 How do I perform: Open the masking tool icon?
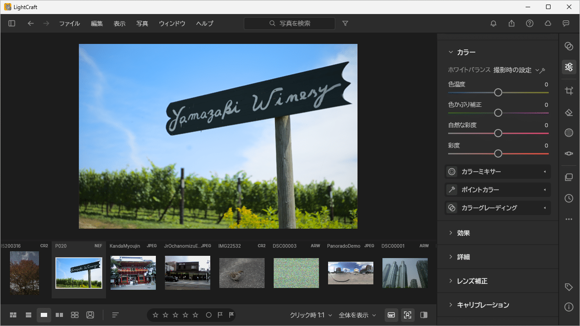point(569,133)
